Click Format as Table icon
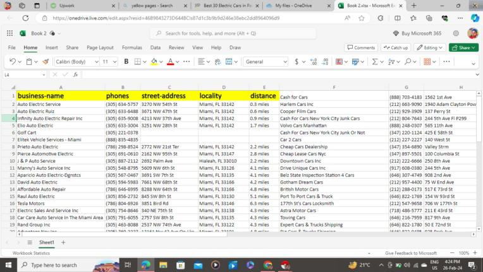 355,62
